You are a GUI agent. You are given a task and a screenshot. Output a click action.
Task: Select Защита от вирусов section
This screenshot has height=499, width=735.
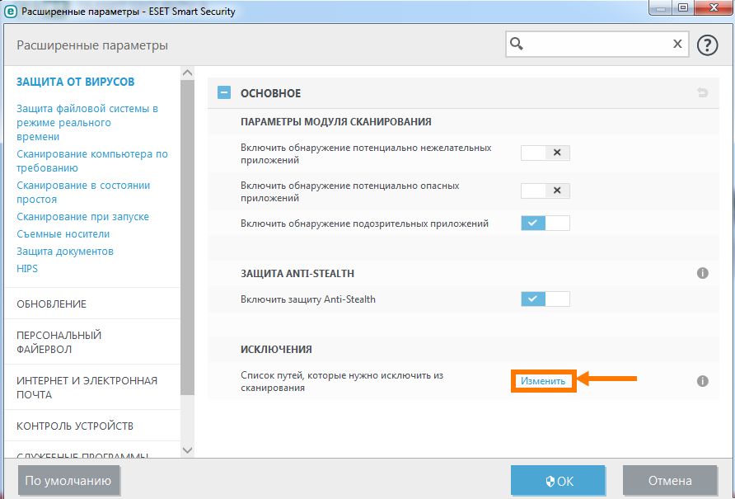76,82
